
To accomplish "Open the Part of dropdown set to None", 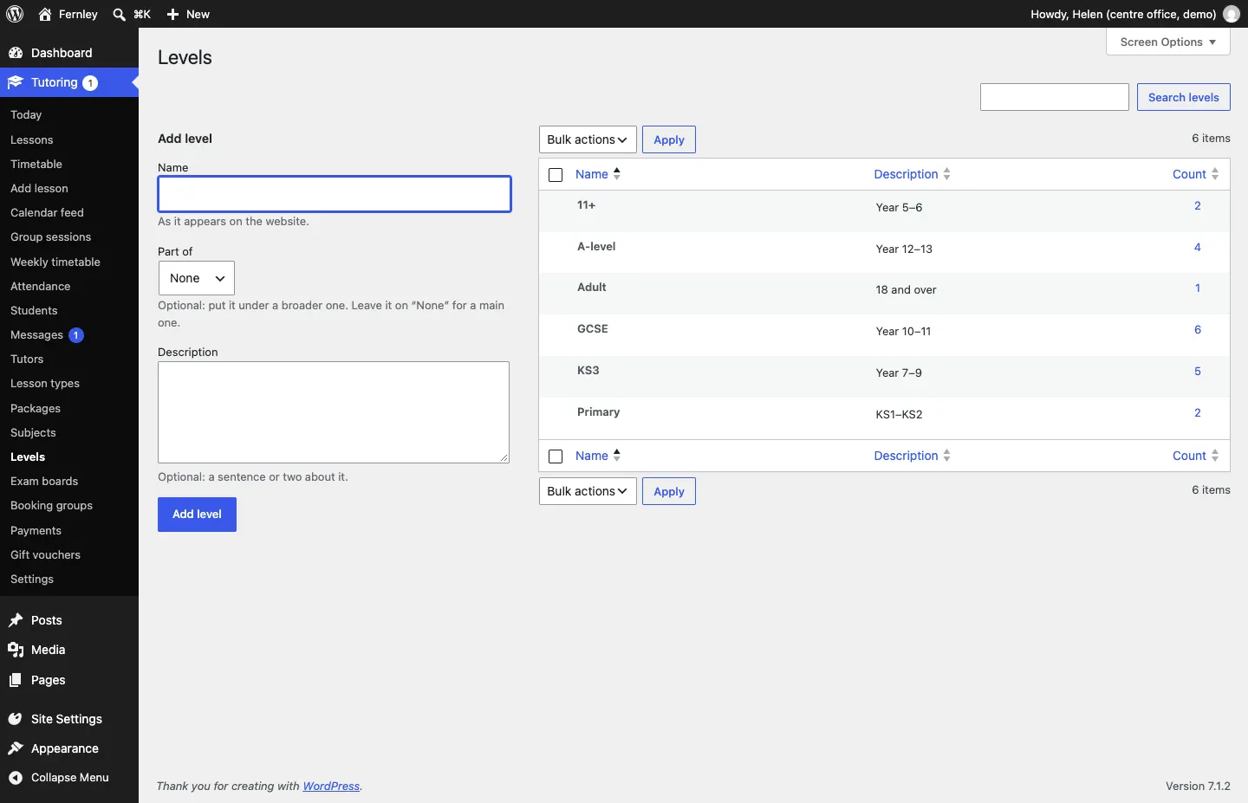I will tap(197, 278).
